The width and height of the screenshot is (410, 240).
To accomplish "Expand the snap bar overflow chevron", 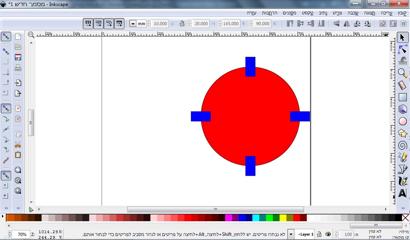I will click(6, 208).
